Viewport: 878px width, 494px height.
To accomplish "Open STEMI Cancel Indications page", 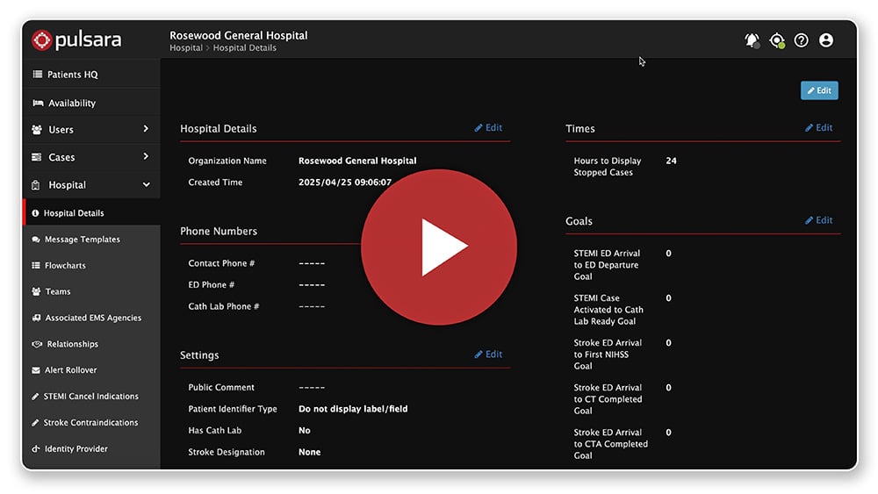I will [92, 397].
